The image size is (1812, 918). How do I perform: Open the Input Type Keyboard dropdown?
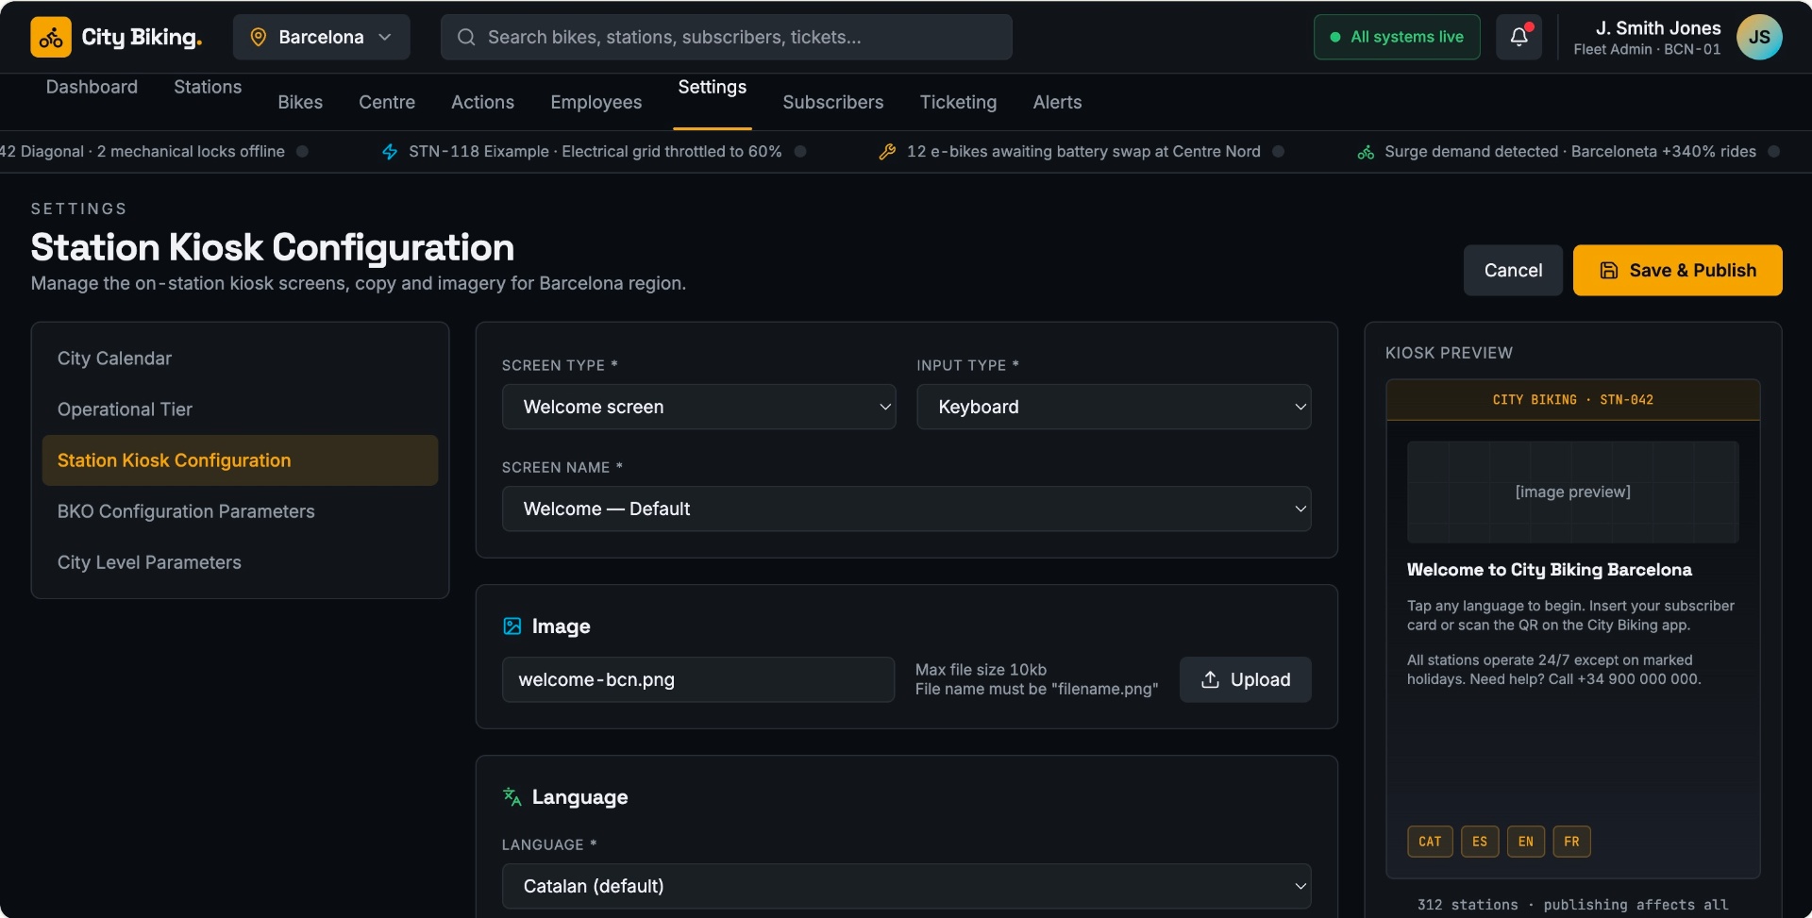point(1114,407)
